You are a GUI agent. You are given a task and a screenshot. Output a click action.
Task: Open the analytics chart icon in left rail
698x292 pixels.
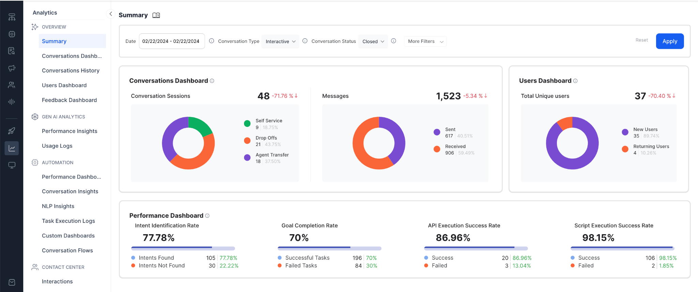12,148
